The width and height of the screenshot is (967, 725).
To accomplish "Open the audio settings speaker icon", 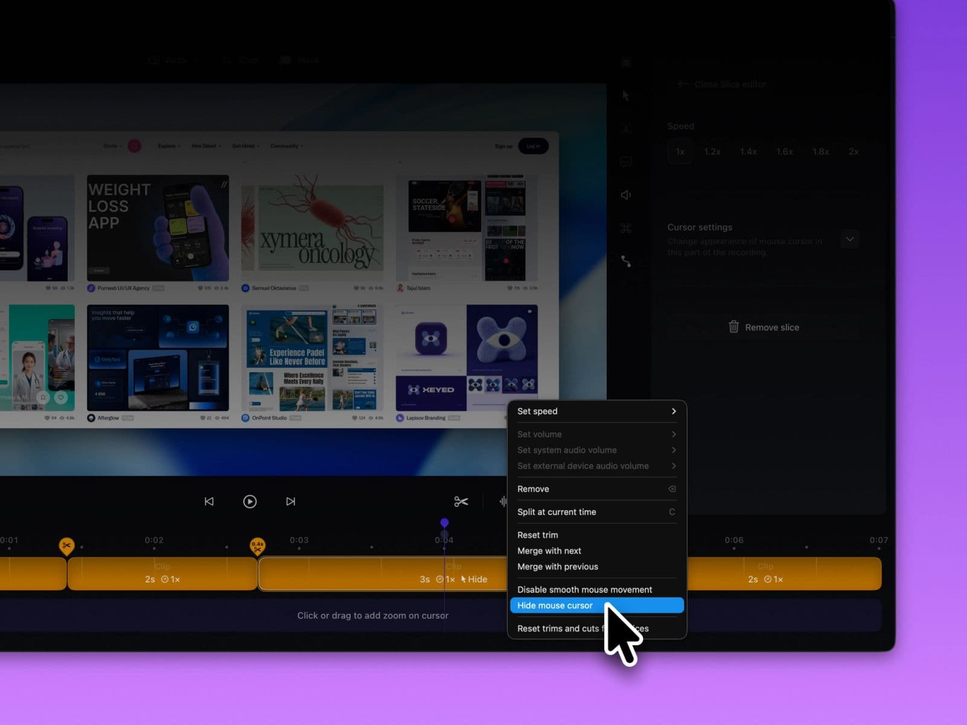I will (626, 195).
